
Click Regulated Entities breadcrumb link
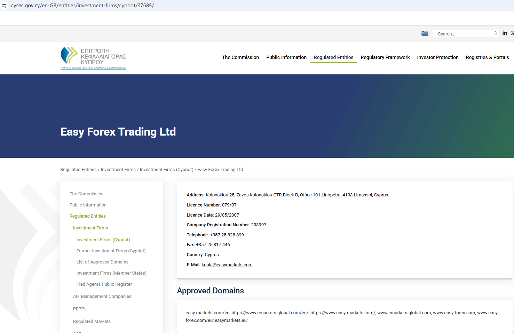(x=78, y=170)
